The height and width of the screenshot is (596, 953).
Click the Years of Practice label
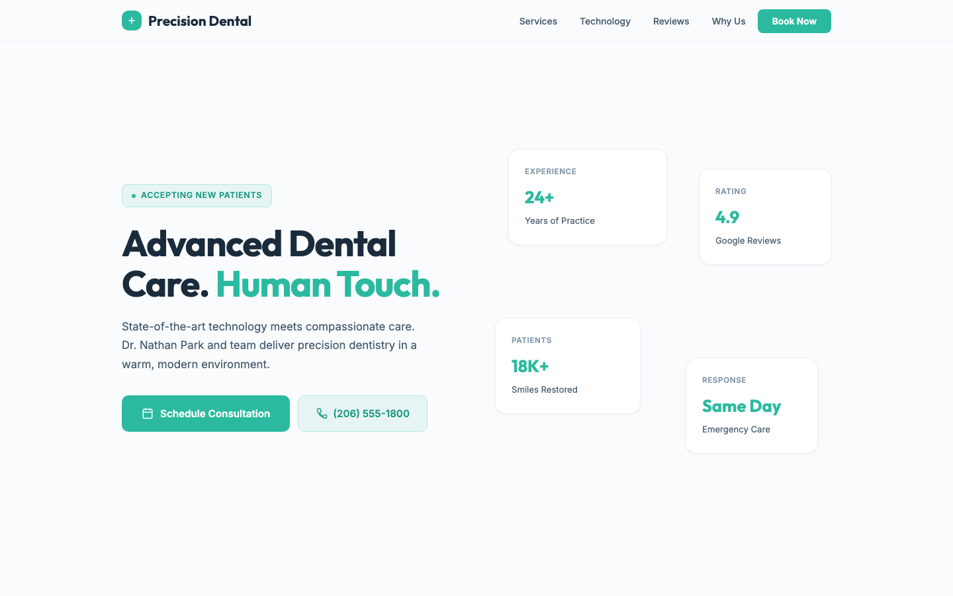[559, 221]
